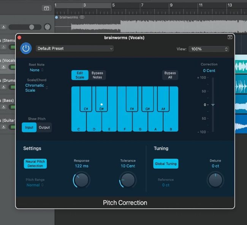Select the Input pitch display tab
247x225 pixels.
tap(29, 127)
